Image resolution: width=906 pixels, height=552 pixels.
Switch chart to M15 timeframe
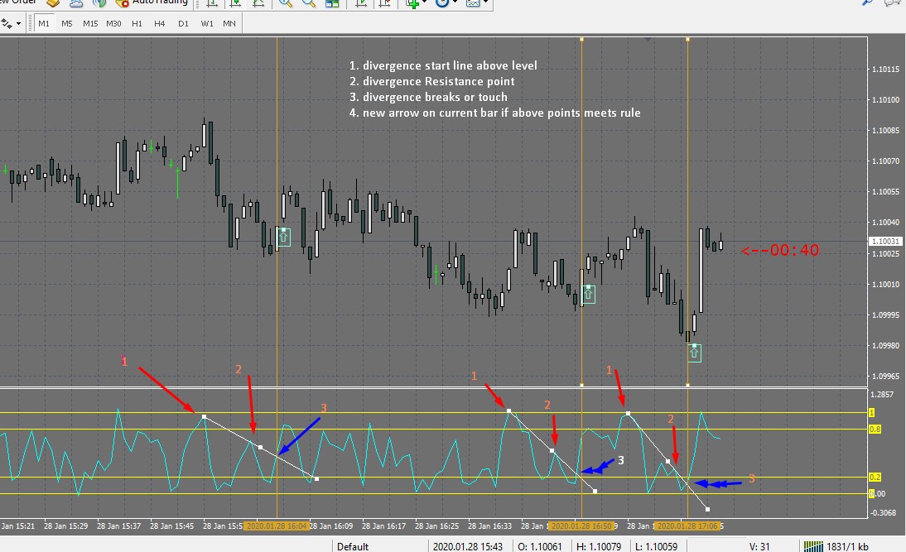click(90, 24)
